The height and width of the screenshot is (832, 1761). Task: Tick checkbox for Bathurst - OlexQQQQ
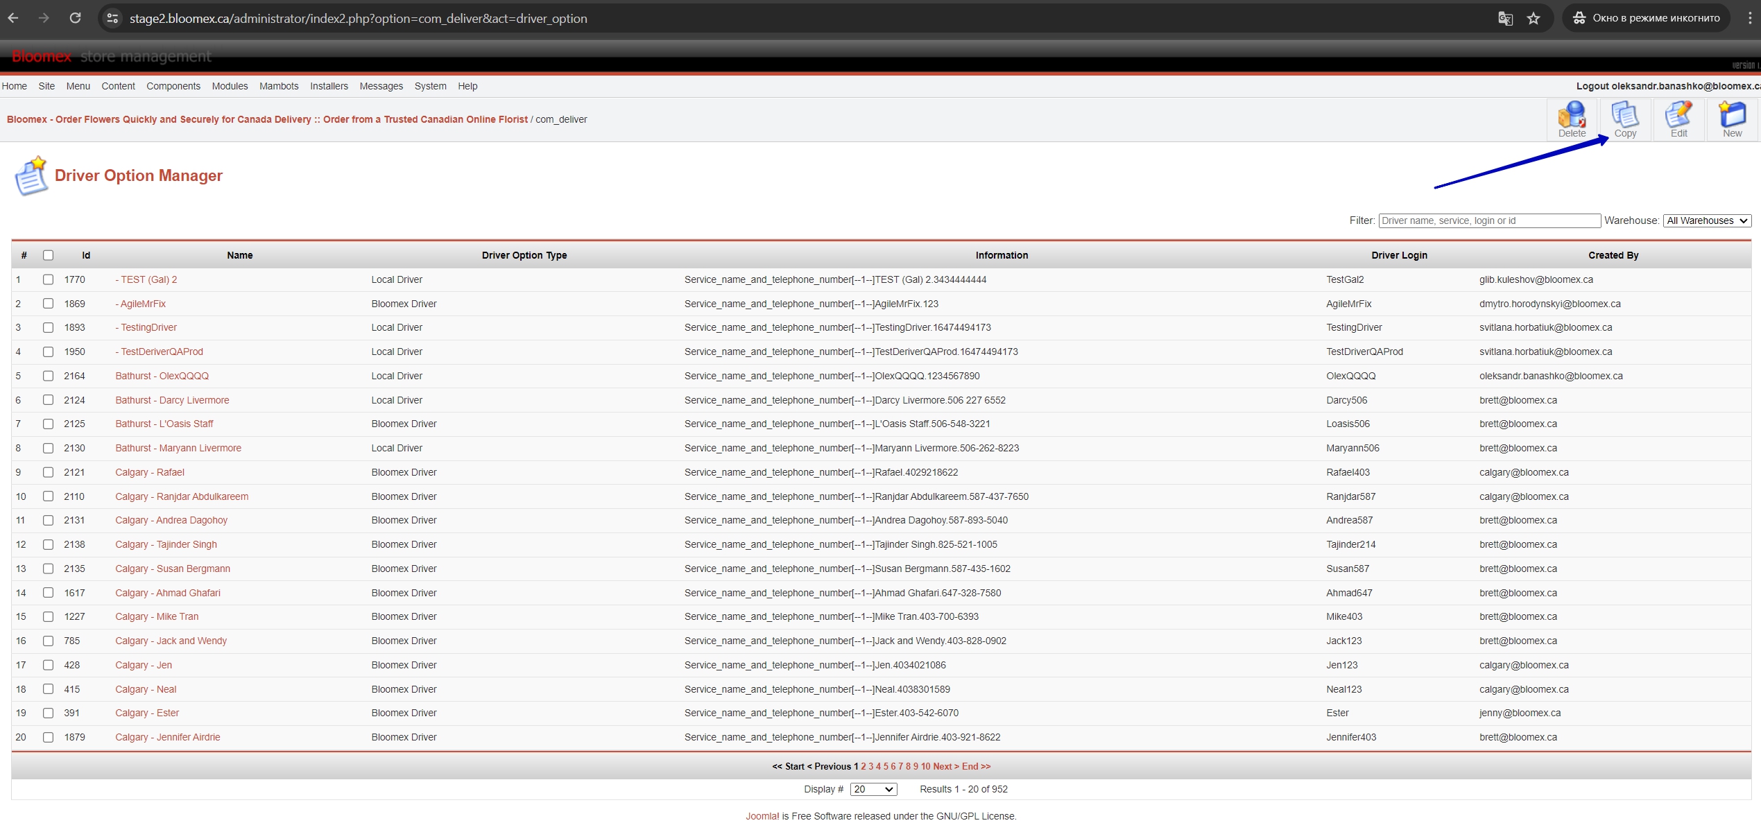pyautogui.click(x=48, y=376)
